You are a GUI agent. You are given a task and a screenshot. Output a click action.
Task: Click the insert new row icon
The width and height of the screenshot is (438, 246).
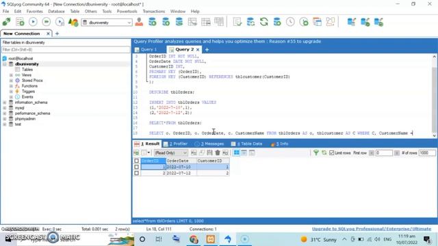point(194,152)
